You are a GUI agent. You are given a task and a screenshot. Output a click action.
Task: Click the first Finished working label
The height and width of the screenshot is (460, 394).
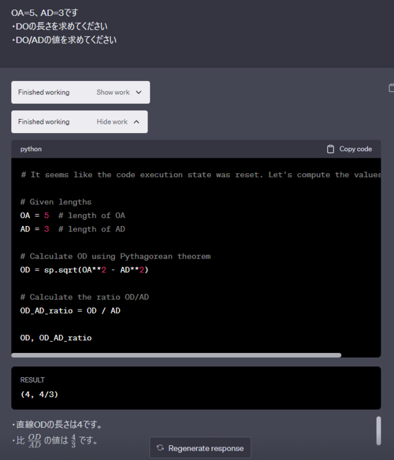point(43,92)
